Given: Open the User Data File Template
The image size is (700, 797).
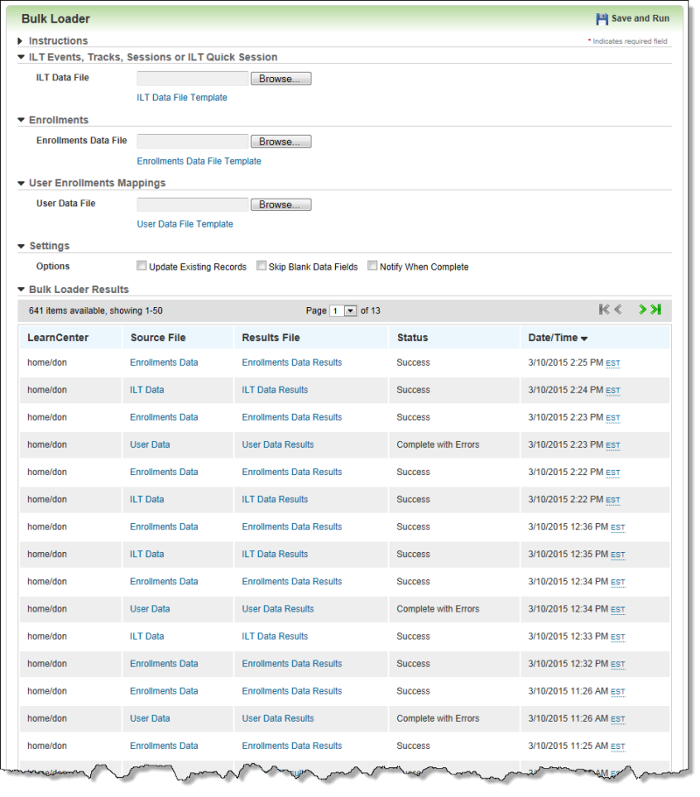Looking at the screenshot, I should pyautogui.click(x=185, y=223).
